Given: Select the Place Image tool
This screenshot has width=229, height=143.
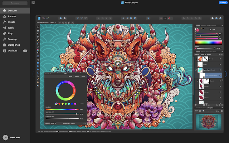Looking at the screenshot, I should (x=38, y=56).
